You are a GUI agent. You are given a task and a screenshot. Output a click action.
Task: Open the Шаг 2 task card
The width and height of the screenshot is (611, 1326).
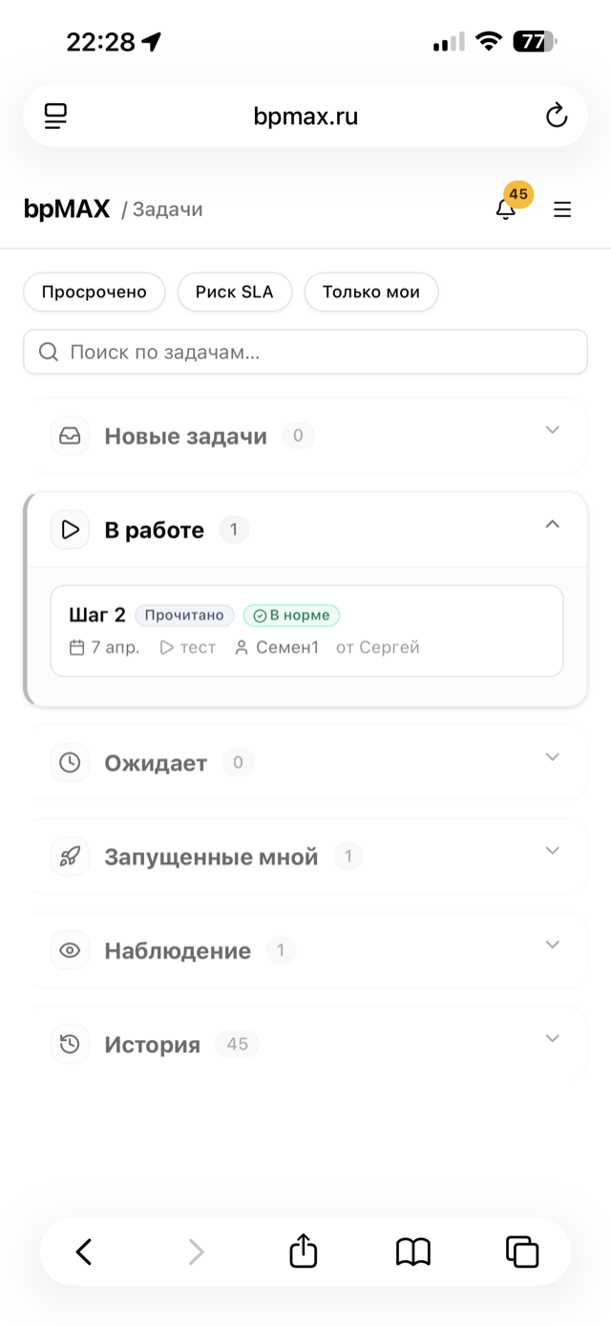[305, 631]
